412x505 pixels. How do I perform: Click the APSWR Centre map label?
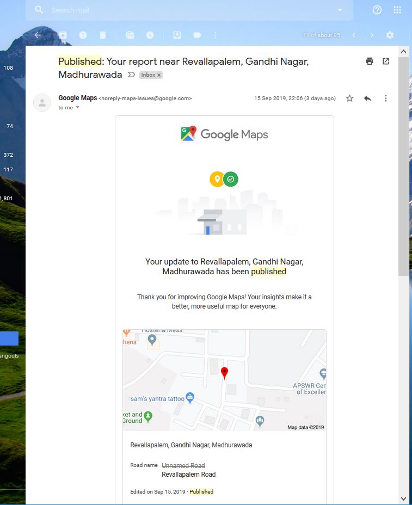pos(310,389)
